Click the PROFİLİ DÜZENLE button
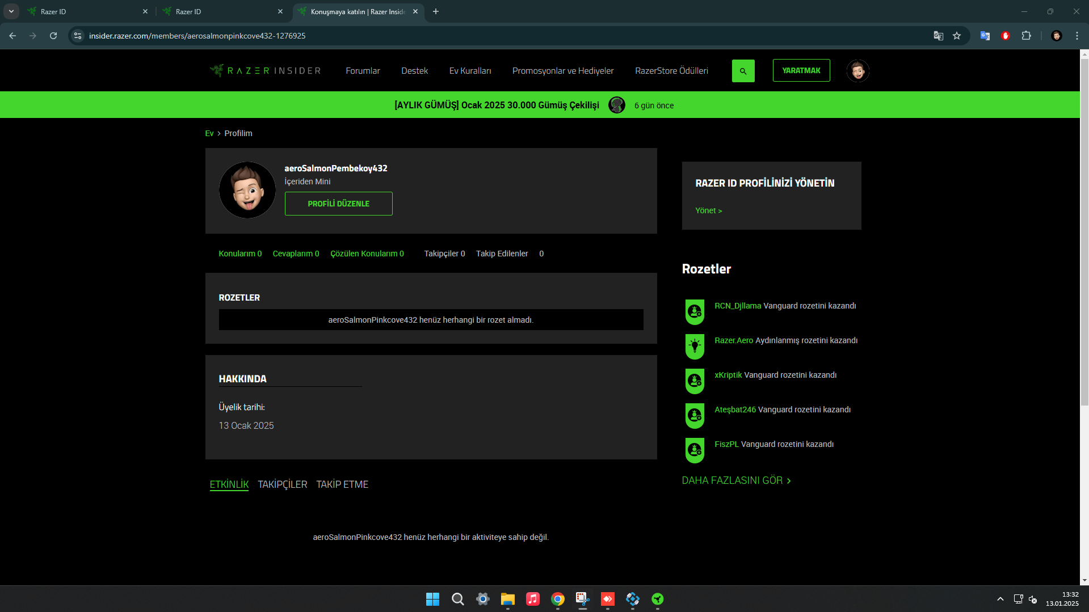The width and height of the screenshot is (1089, 612). [x=338, y=204]
